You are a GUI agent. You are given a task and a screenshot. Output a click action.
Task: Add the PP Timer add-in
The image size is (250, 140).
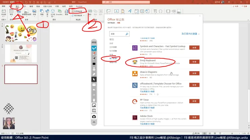(x=194, y=101)
